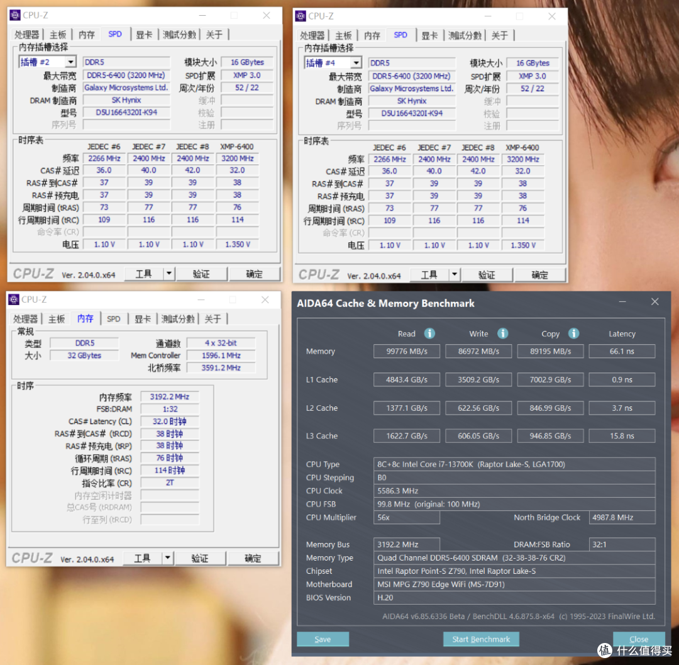Click 通道数 value 4 x 32-bit
679x665 pixels.
pyautogui.click(x=221, y=343)
